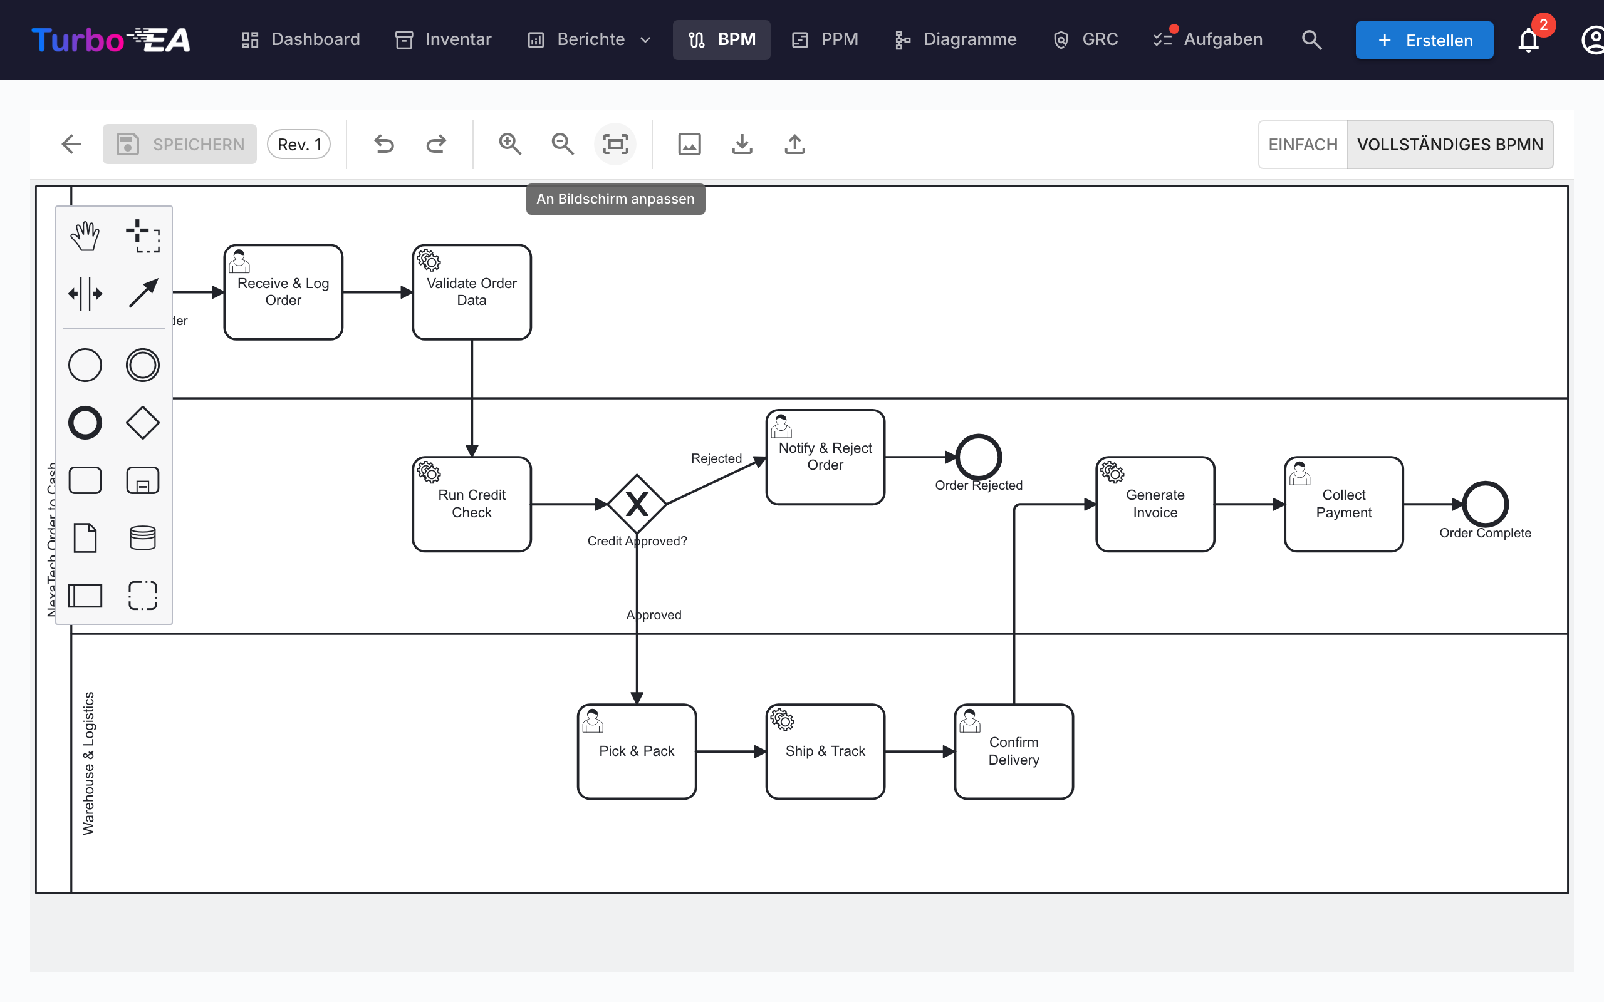1604x1002 pixels.
Task: Click the Rev. 1 revision chip
Action: pos(299,144)
